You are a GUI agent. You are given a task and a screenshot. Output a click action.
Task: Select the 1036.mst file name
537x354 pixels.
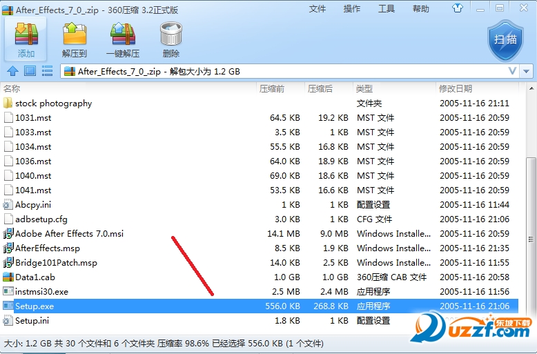(x=33, y=161)
